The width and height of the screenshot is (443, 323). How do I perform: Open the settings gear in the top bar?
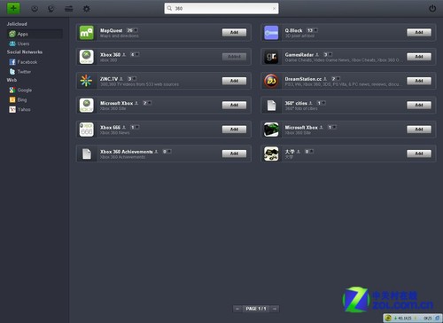(x=86, y=9)
